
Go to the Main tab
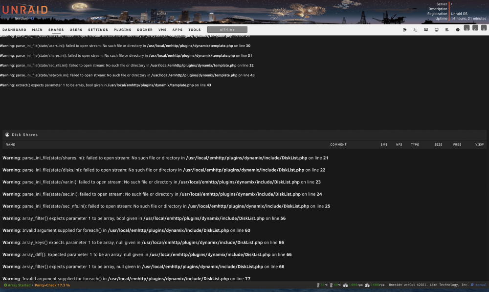(x=37, y=30)
